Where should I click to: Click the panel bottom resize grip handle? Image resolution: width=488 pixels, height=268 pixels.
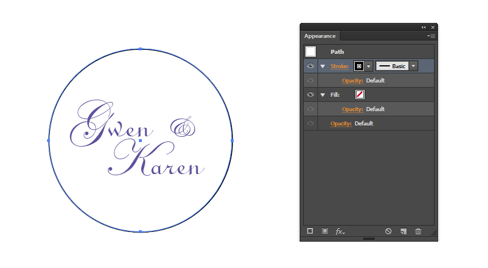(x=369, y=239)
